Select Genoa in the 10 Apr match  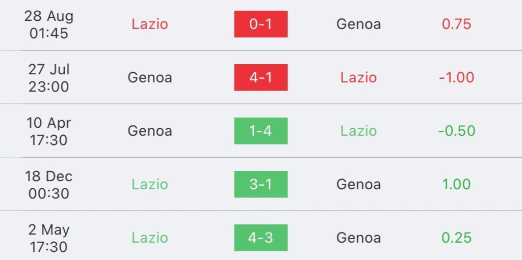click(x=150, y=131)
